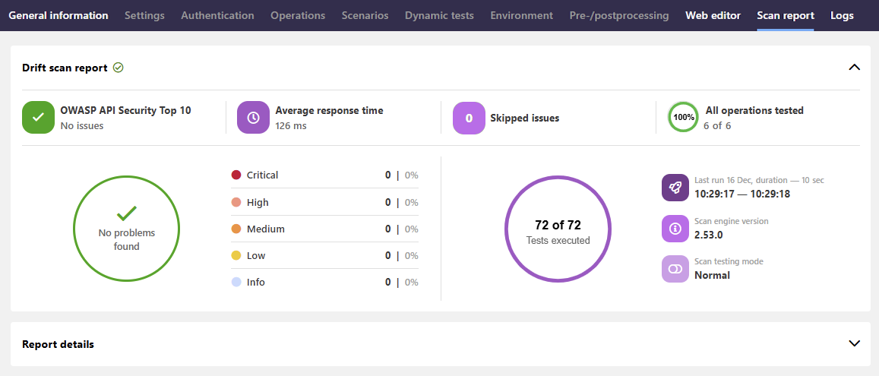Open the Settings tab
This screenshot has height=376, width=879.
(x=144, y=15)
